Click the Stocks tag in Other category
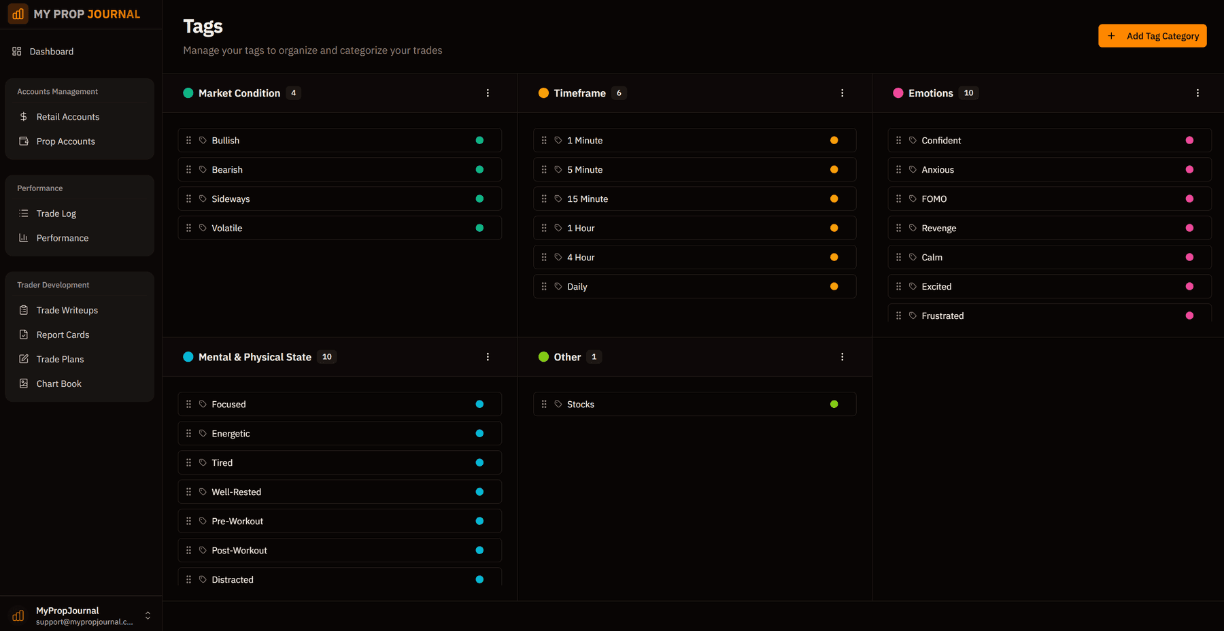 coord(580,404)
